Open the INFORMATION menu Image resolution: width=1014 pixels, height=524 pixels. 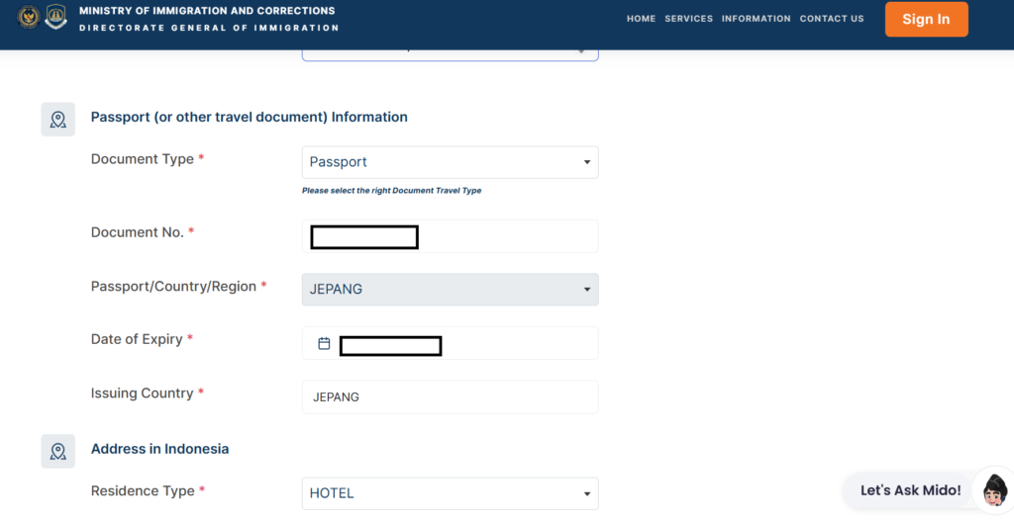pos(756,19)
